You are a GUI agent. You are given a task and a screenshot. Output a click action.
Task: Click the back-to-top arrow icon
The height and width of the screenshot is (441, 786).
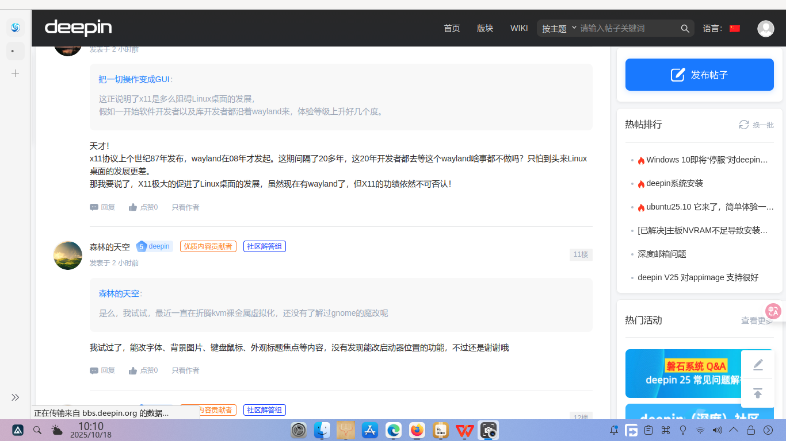pyautogui.click(x=758, y=393)
